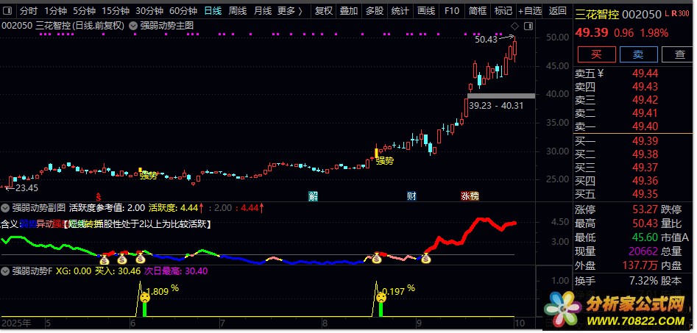This screenshot has width=697, height=333.
Task: Click the 卖三 price 49.42
Action: 645,100
